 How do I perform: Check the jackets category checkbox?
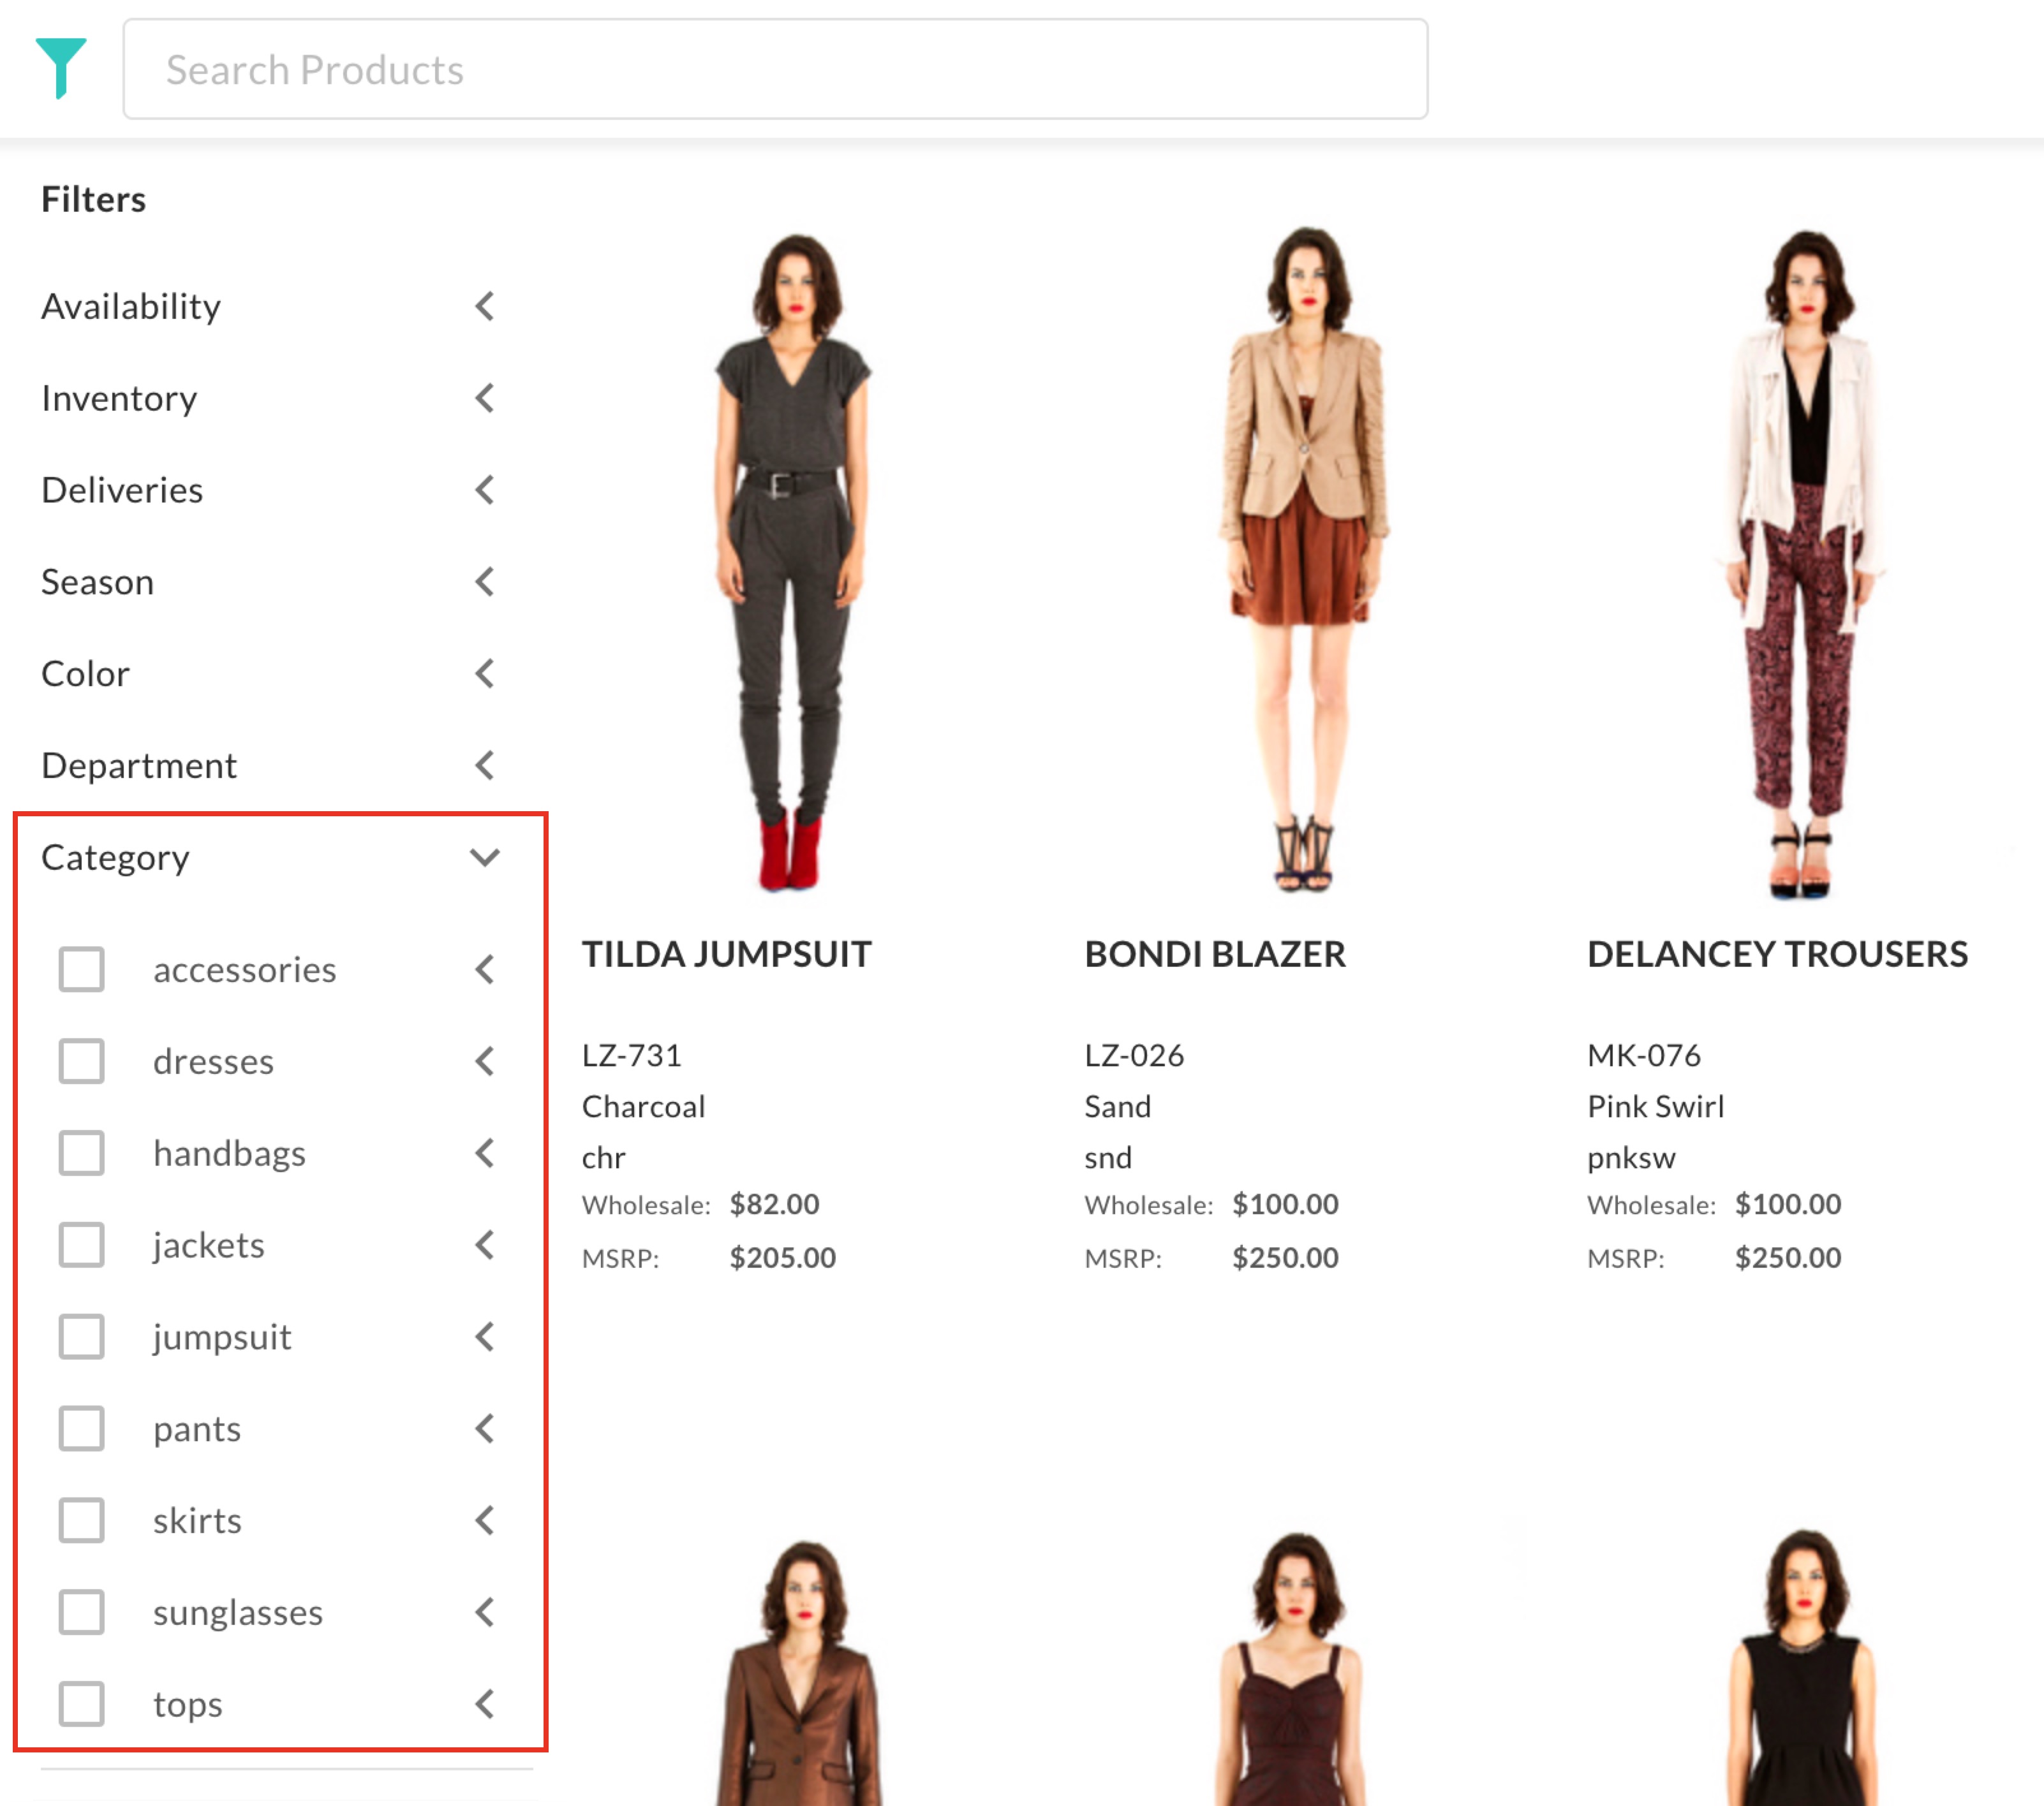click(x=81, y=1244)
